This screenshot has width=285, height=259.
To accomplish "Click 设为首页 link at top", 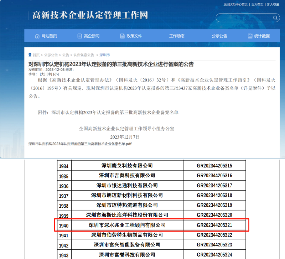I will [257, 4].
